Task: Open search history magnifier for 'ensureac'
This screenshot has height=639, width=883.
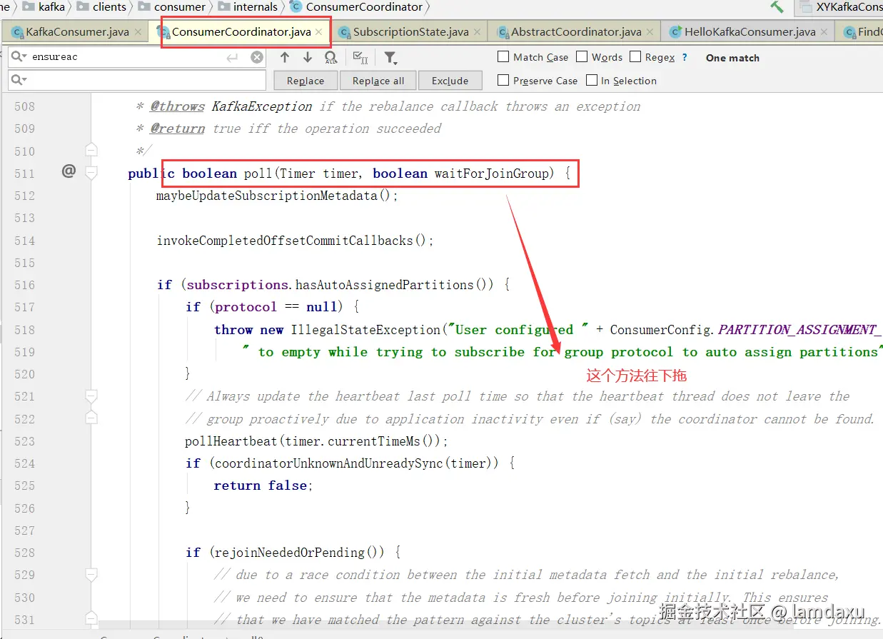Action: [19, 56]
